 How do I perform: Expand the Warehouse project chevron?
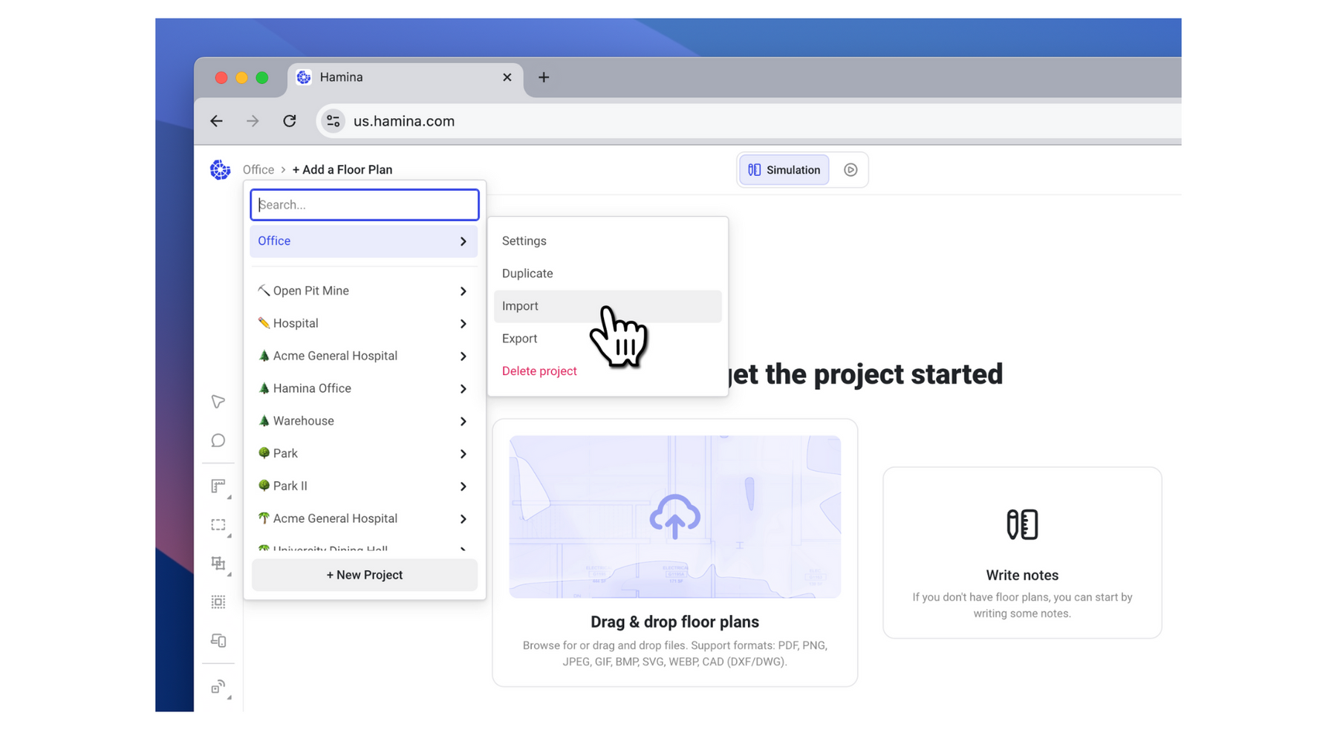[x=463, y=421]
